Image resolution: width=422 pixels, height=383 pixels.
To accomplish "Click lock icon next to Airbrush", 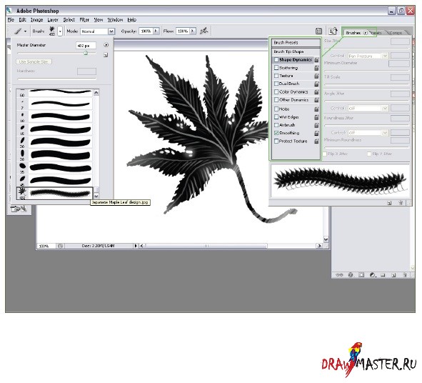I will point(316,125).
